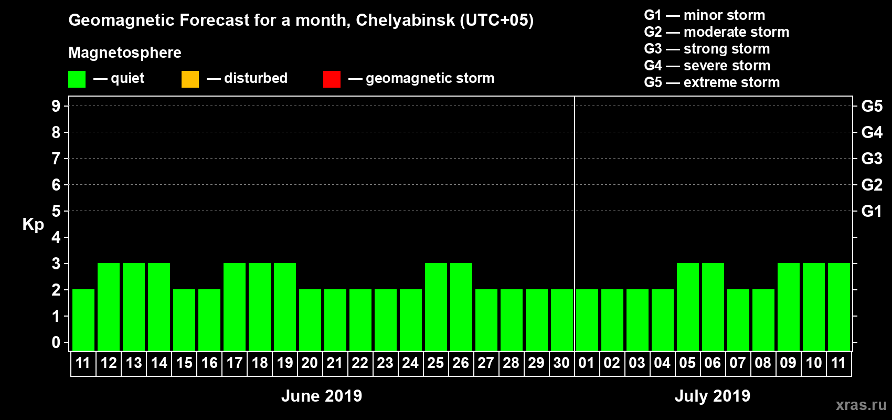The image size is (892, 420).
Task: Click the 'geomagnetic storm' legend label
Action: (x=430, y=78)
